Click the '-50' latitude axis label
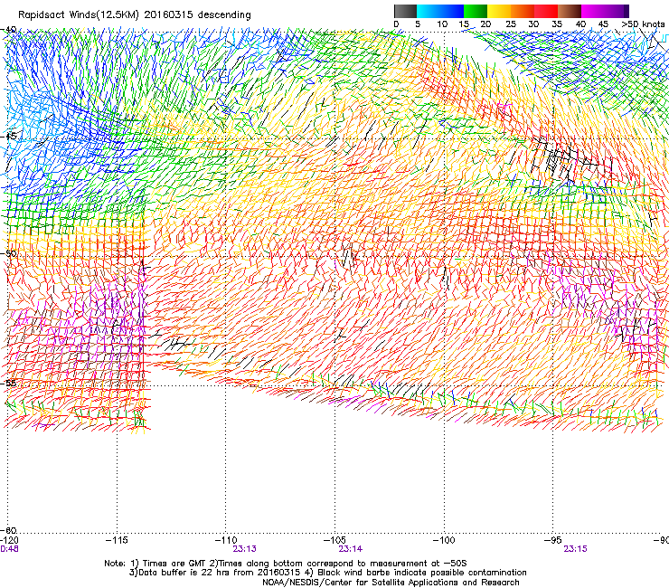The height and width of the screenshot is (588, 669). pyautogui.click(x=8, y=253)
